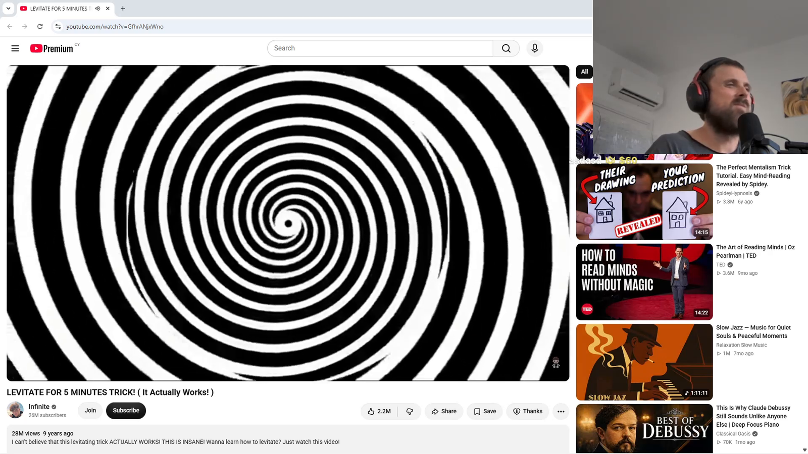This screenshot has width=808, height=454.
Task: Open Best of Debussy thumbnail
Action: click(644, 429)
